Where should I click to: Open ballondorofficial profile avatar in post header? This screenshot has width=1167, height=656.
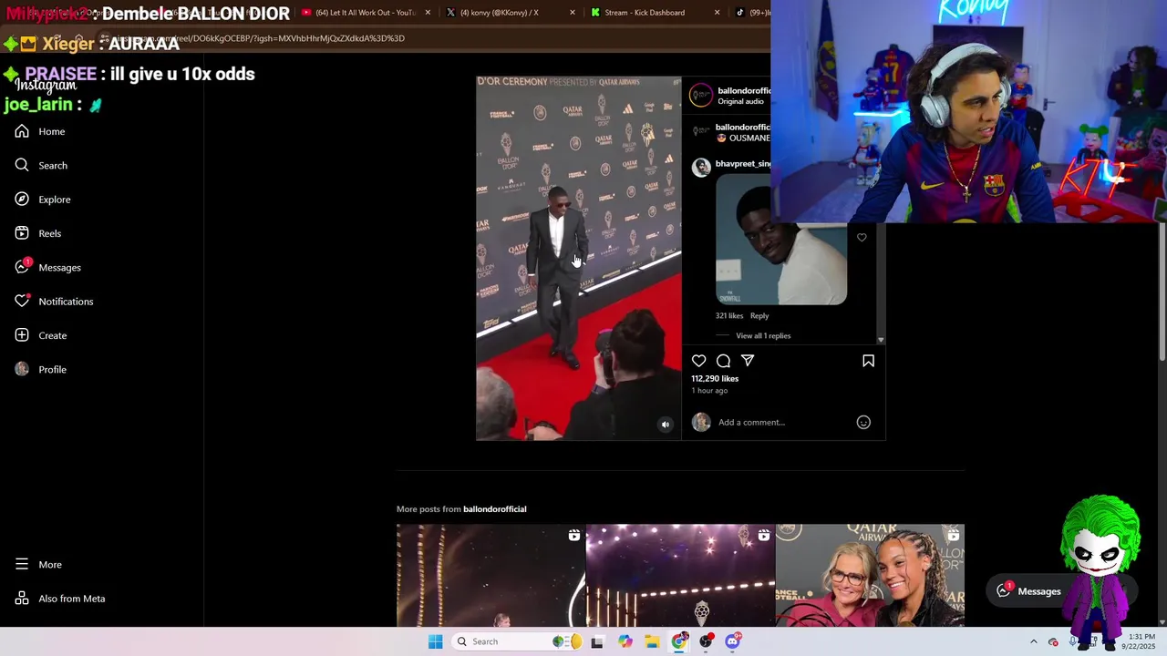[701, 95]
